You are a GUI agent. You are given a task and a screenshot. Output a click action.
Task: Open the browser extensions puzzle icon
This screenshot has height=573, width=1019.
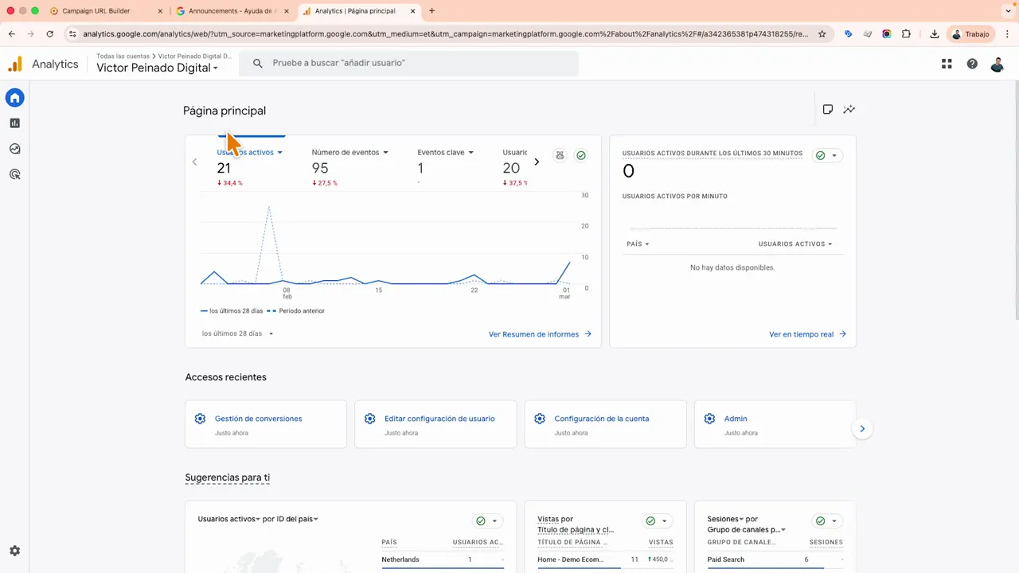point(906,34)
